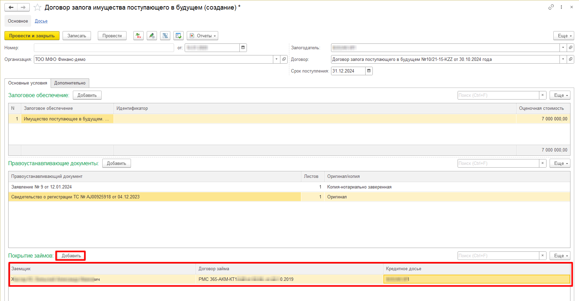Screen dimensions: 579x301
Task: Post the document with Провести
Action: point(112,36)
